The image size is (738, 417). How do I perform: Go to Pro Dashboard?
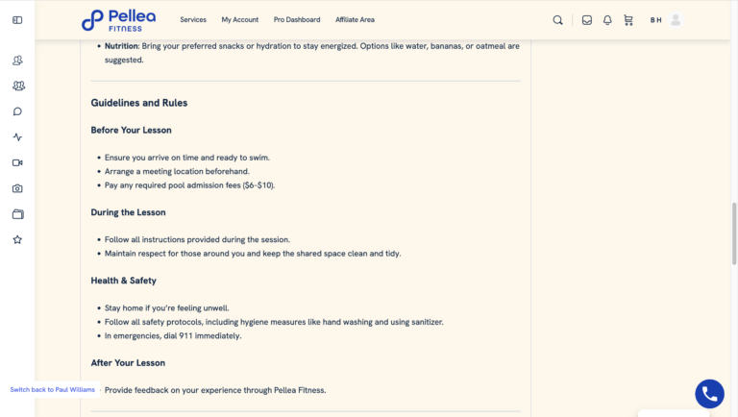(x=297, y=20)
